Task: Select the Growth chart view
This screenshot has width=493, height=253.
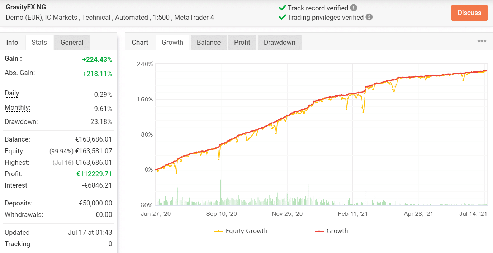Action: [x=172, y=42]
